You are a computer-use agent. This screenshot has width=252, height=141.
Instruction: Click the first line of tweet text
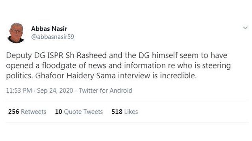[117, 56]
